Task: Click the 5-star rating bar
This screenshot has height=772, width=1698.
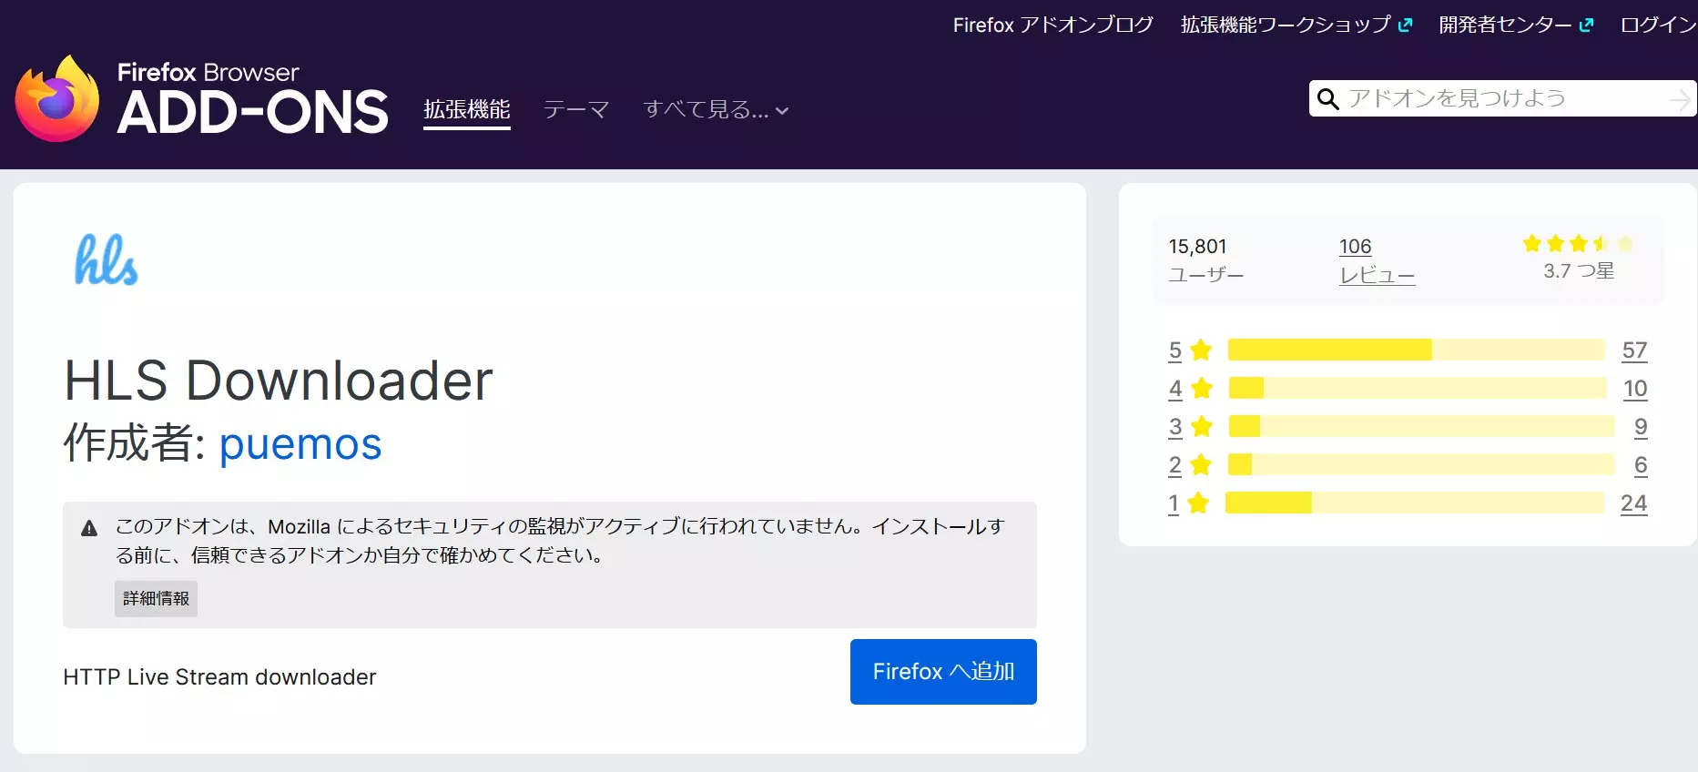Action: 1416,350
